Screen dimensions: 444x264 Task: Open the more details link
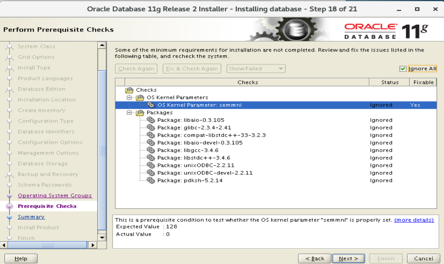point(414,220)
